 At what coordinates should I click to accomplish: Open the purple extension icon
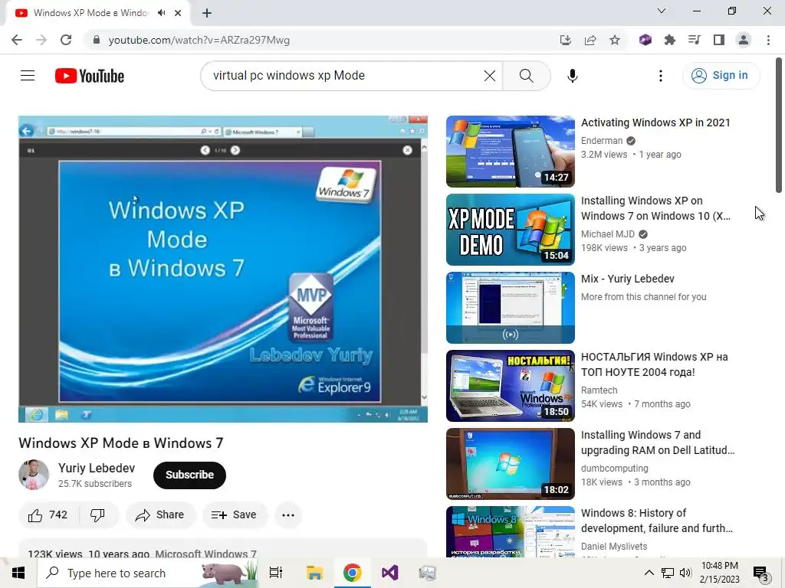click(x=645, y=40)
